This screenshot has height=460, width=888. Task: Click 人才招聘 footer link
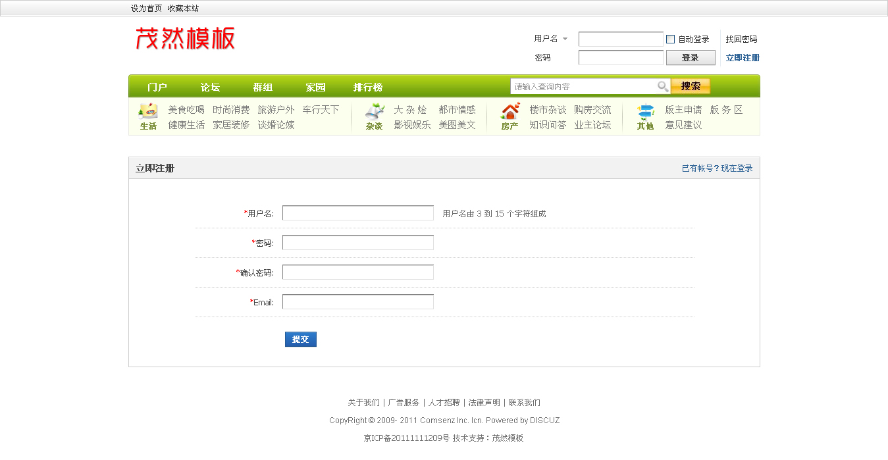(444, 403)
